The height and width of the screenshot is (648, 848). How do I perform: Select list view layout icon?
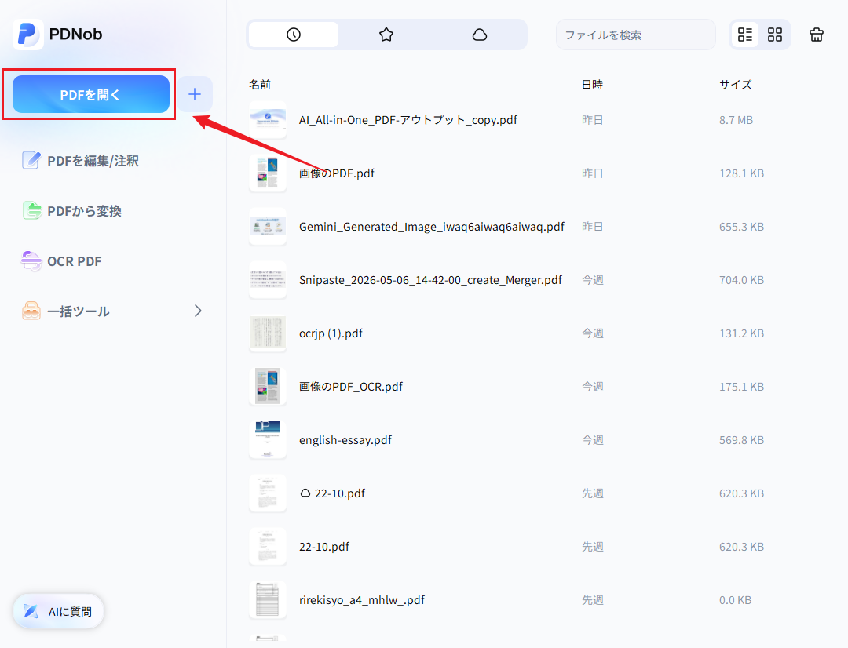[x=745, y=35]
